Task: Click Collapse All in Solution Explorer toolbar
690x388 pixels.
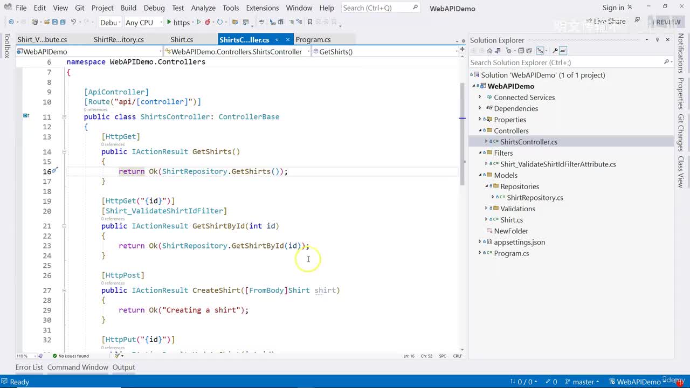Action: click(x=521, y=51)
